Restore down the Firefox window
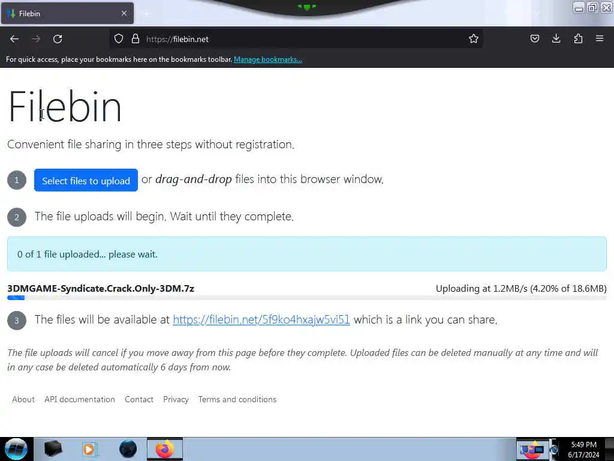 (x=593, y=7)
